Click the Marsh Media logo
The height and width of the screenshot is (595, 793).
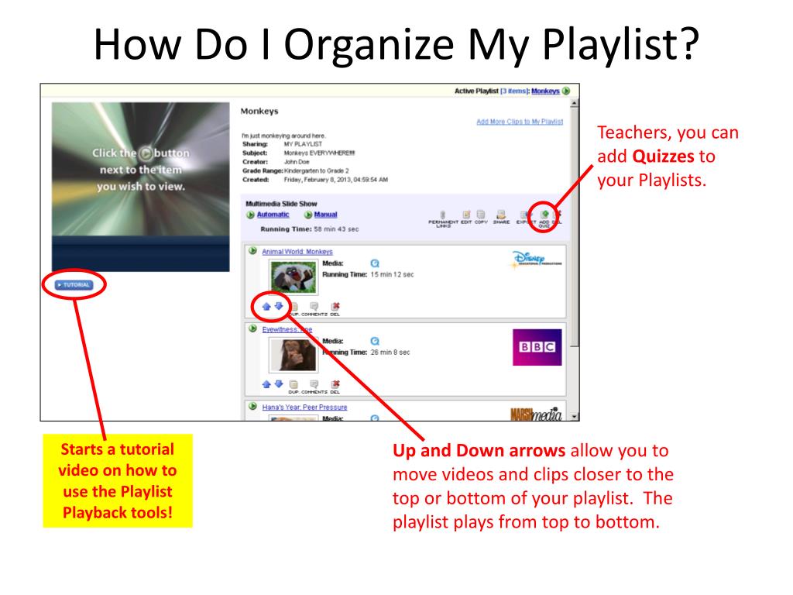(536, 414)
